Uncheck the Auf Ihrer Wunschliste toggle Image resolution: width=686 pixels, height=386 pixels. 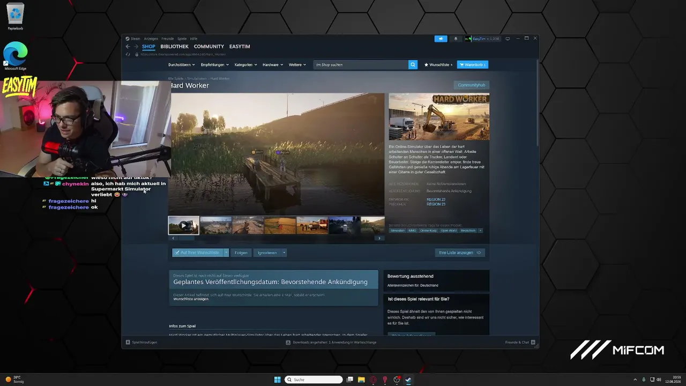click(x=197, y=253)
